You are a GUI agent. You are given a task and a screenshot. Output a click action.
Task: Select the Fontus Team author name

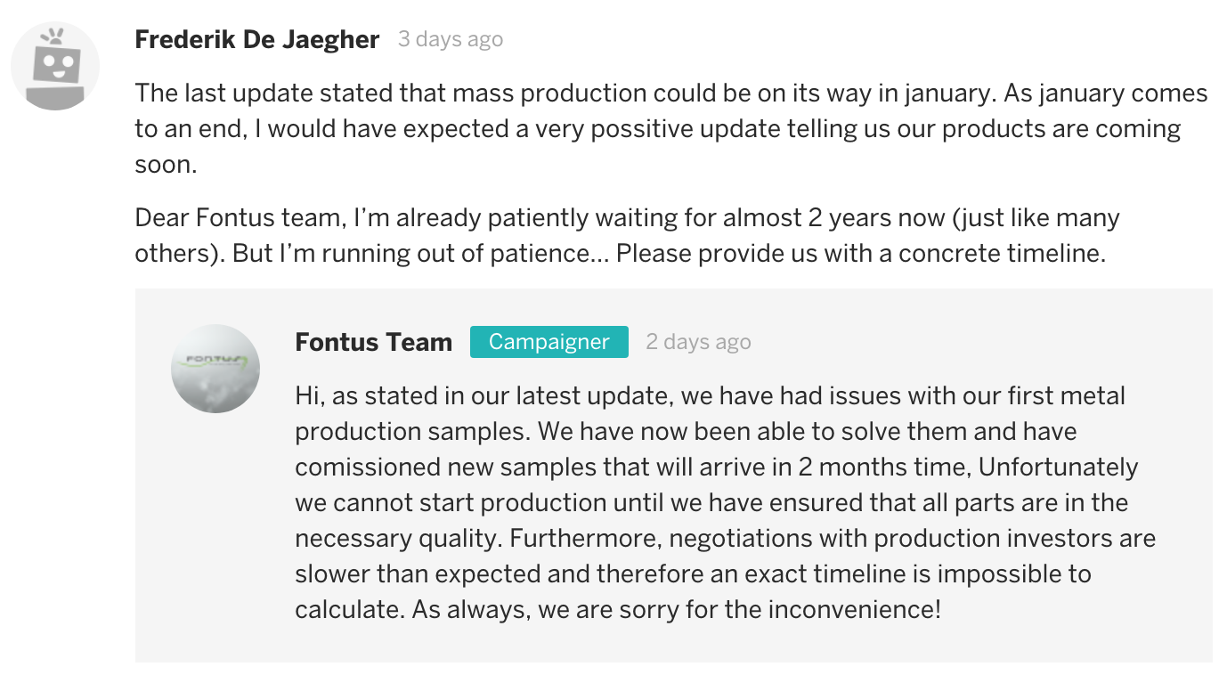373,343
